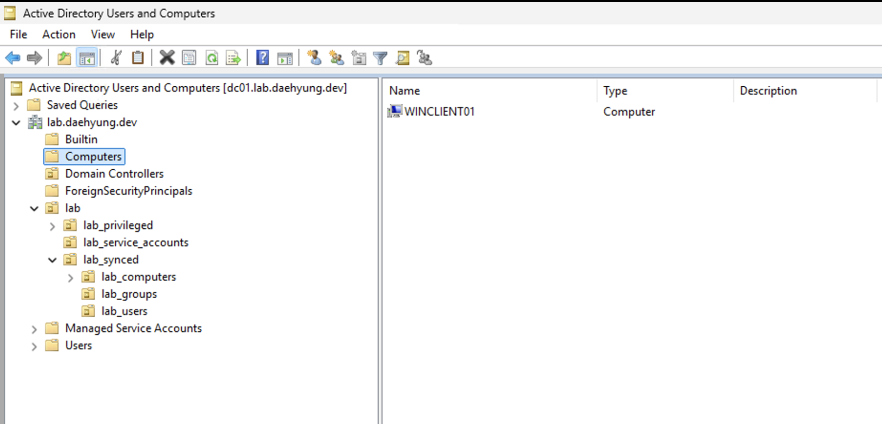Select the lab_synced OU label

pos(111,260)
